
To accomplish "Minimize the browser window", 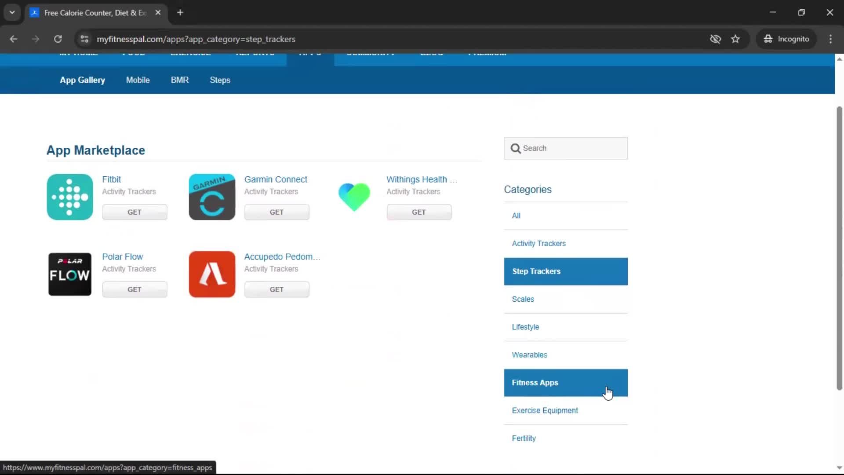I will pos(773,12).
